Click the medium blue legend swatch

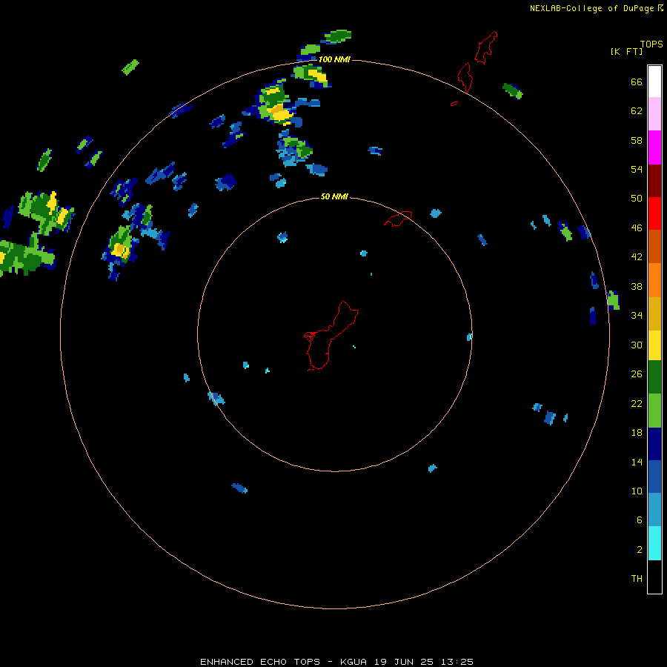[x=654, y=477]
